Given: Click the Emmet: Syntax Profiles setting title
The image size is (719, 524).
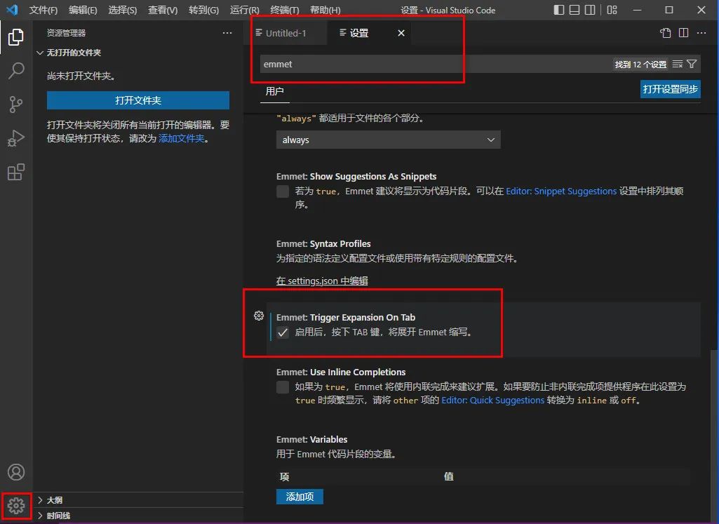Looking at the screenshot, I should [323, 243].
